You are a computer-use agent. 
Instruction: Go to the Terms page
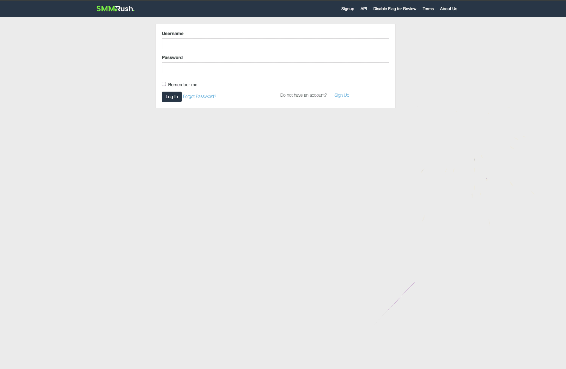point(428,9)
